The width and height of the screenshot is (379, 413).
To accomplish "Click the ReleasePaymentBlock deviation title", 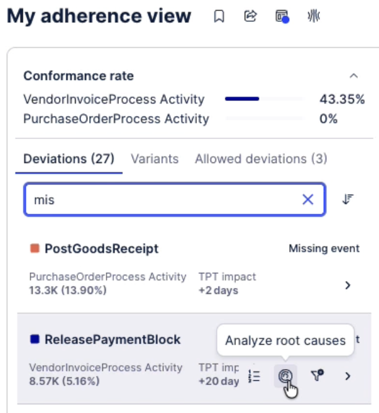I will tap(112, 339).
